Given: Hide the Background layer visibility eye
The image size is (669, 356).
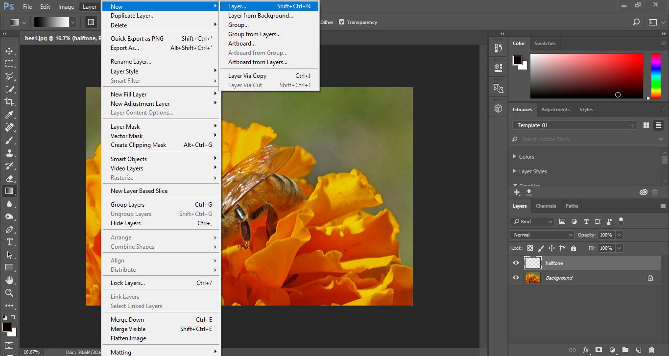Looking at the screenshot, I should pos(516,278).
